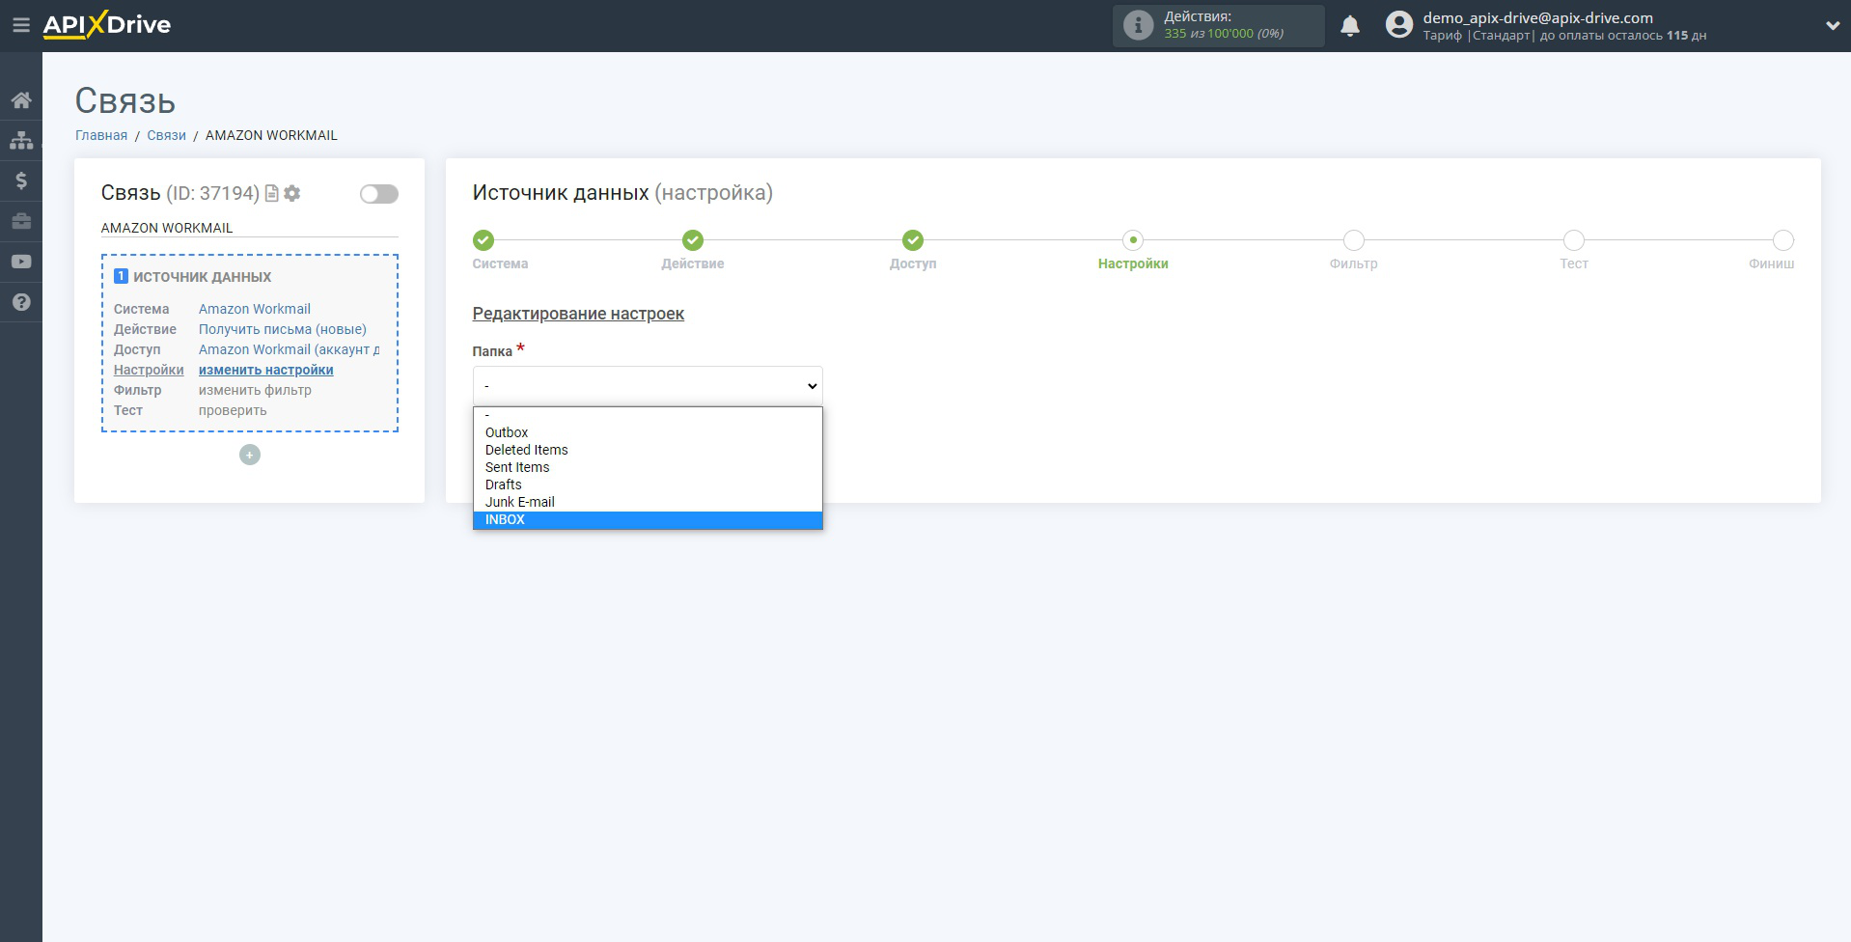Expand the account dropdown chevron
The width and height of the screenshot is (1851, 942).
click(1832, 26)
